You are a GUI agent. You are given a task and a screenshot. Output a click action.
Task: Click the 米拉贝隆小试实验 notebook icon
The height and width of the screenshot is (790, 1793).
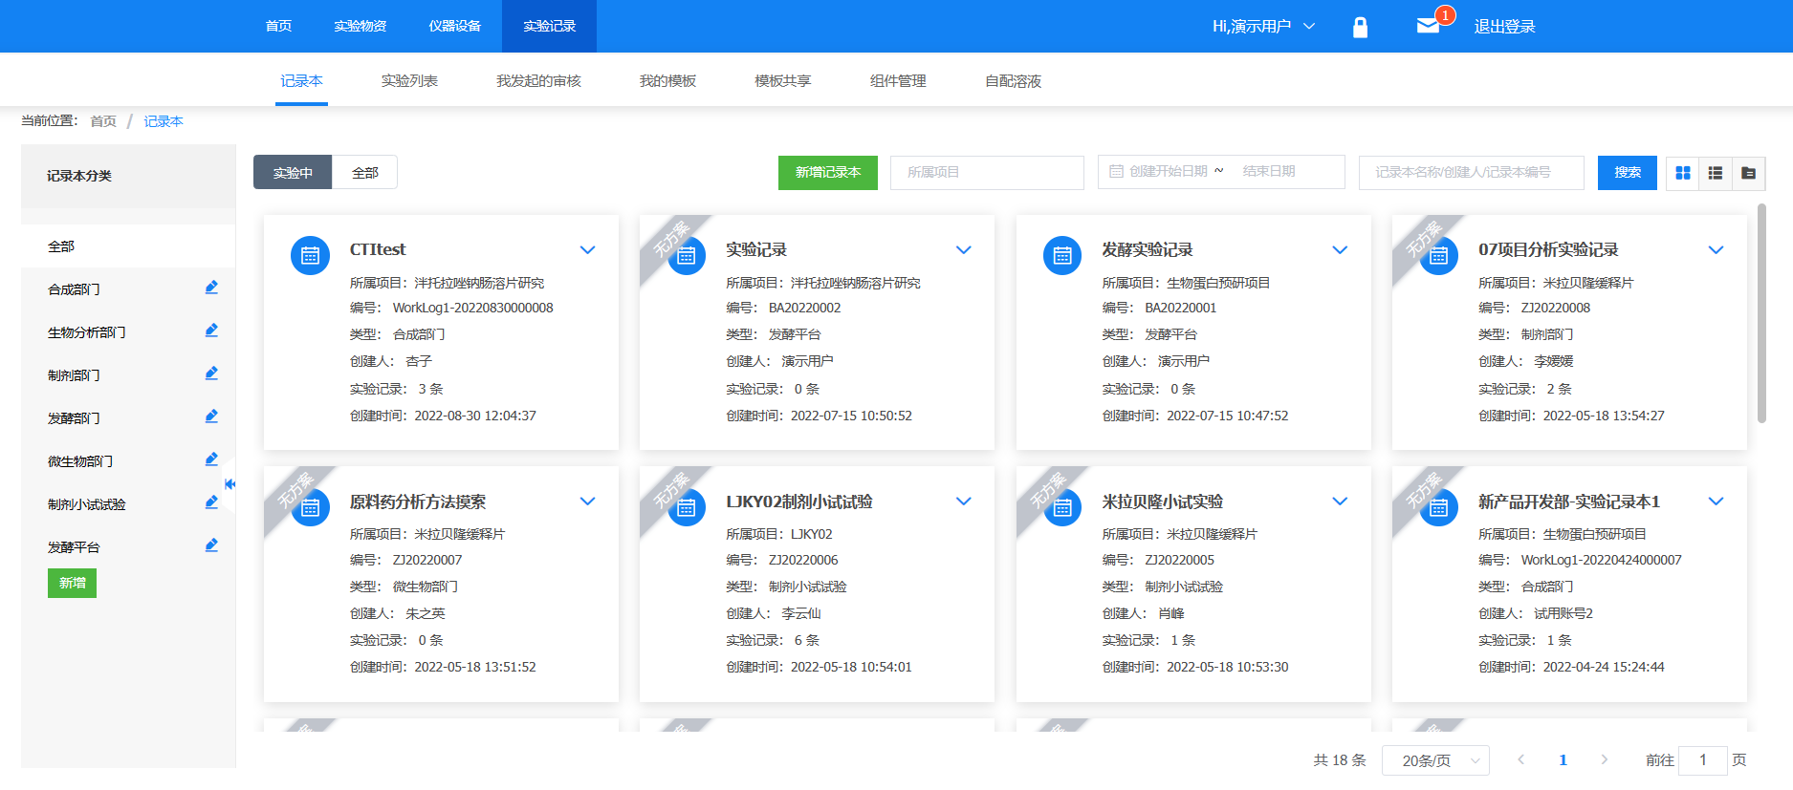coord(1062,507)
